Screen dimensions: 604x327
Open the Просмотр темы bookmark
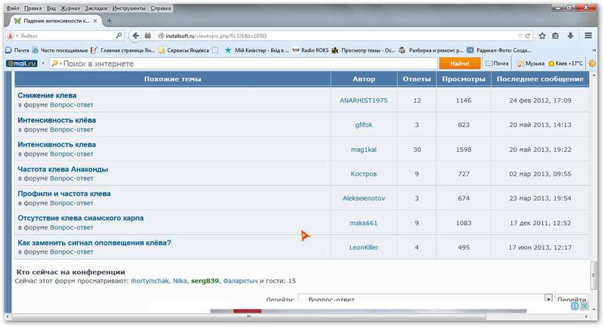(363, 50)
